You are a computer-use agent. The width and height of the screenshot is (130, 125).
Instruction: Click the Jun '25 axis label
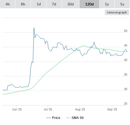(17, 109)
